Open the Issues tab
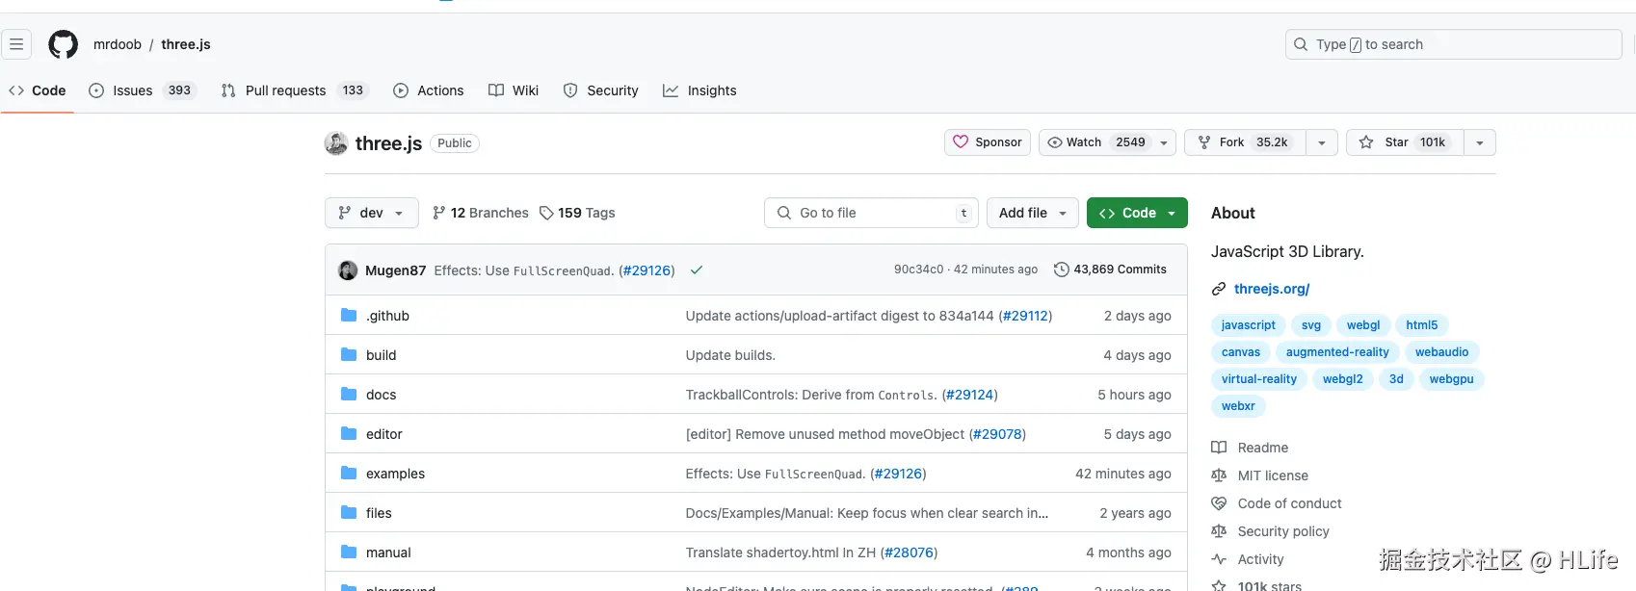This screenshot has width=1636, height=591. tap(143, 90)
